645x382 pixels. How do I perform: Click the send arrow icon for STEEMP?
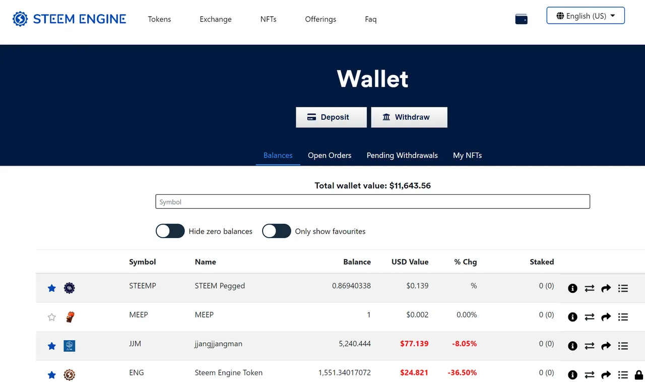point(606,288)
